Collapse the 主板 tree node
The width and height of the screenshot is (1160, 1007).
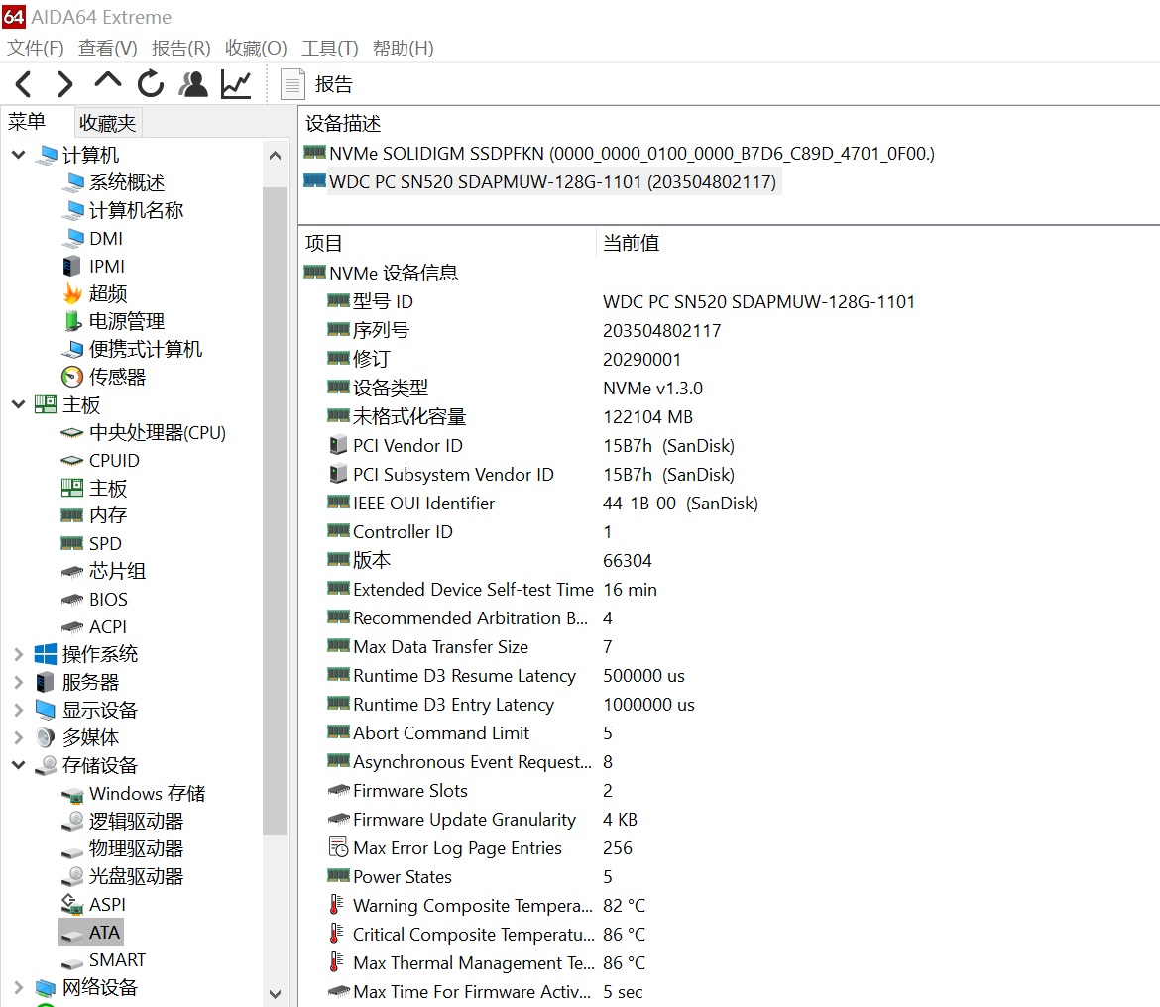click(19, 404)
